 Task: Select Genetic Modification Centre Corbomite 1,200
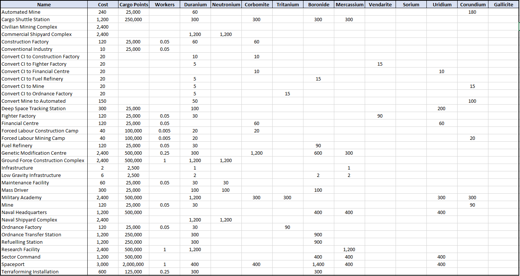click(257, 153)
